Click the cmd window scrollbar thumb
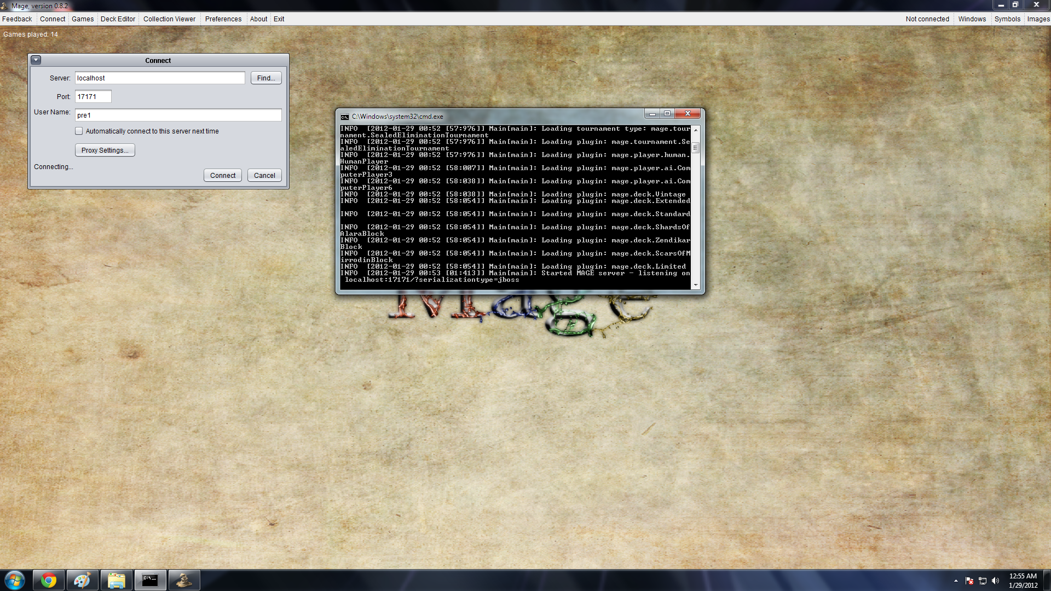The image size is (1051, 591). (696, 148)
